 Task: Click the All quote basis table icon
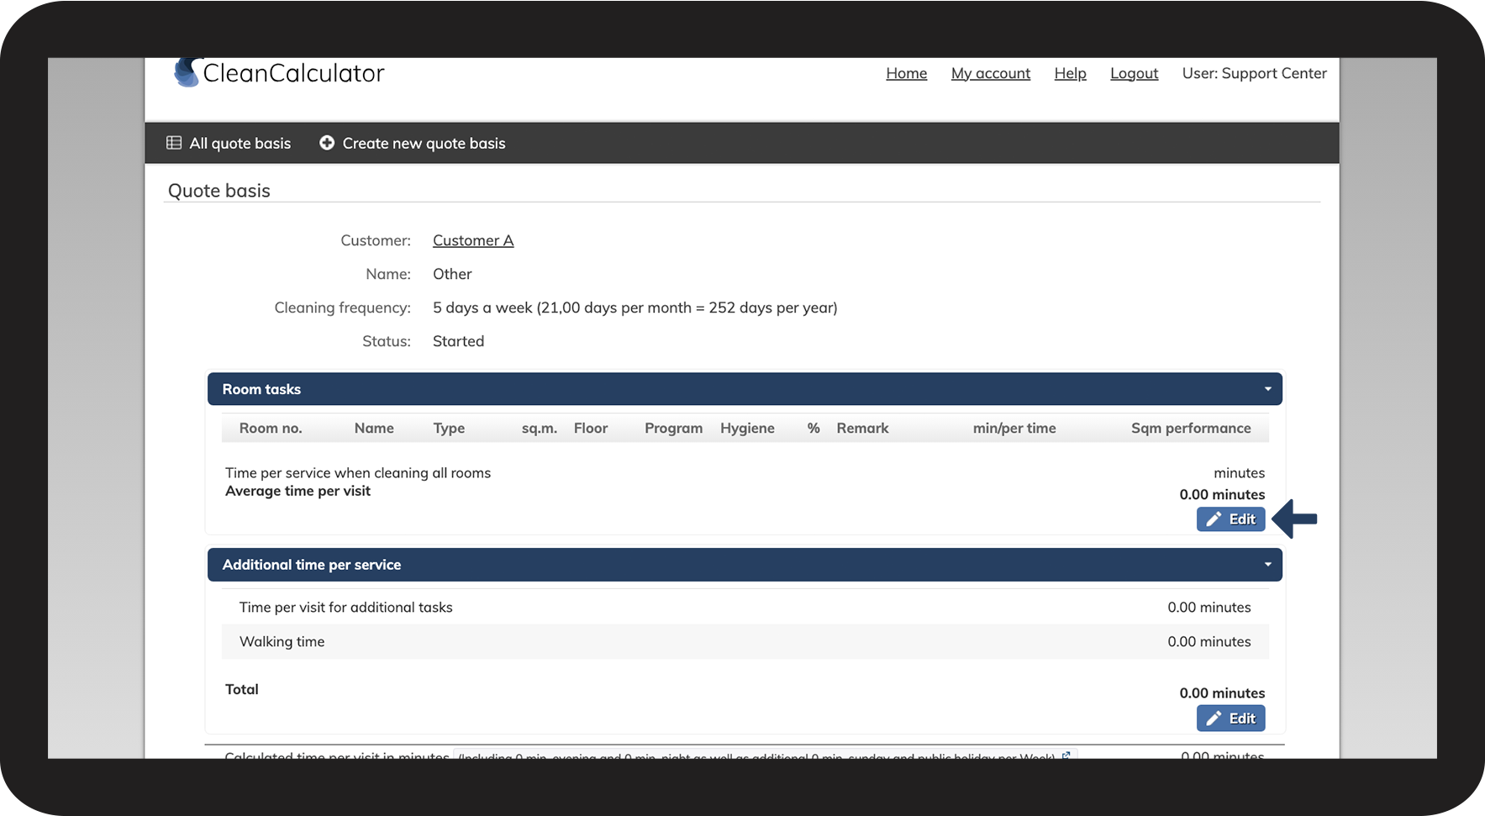coord(174,143)
